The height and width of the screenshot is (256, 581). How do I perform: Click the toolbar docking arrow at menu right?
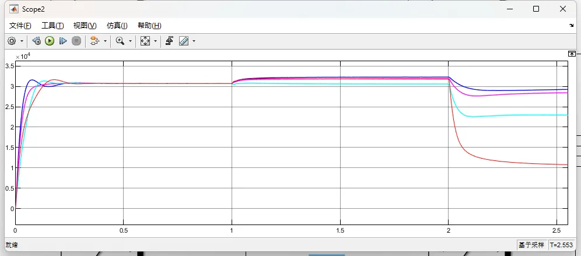(571, 26)
